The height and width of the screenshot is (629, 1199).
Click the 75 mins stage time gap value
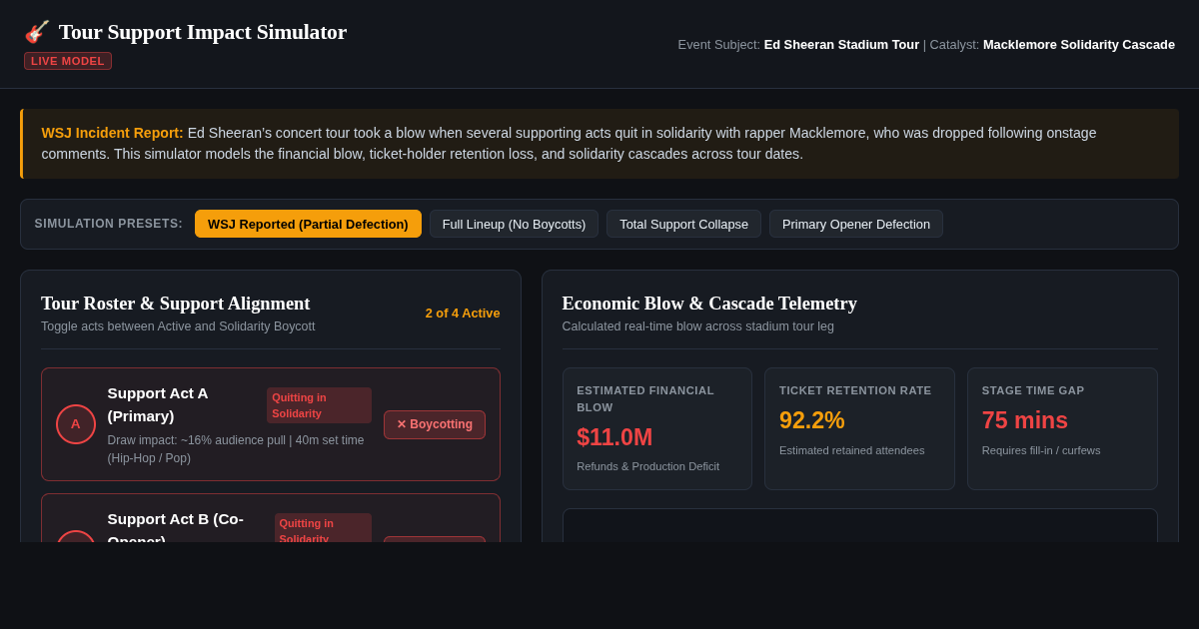[1025, 420]
